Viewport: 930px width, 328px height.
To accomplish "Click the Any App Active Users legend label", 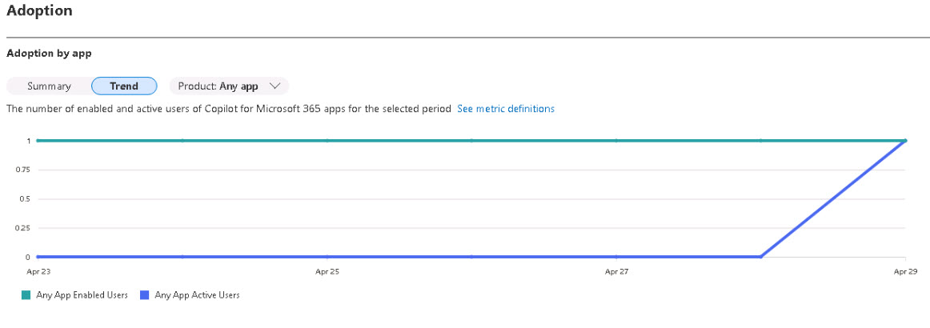I will 197,294.
